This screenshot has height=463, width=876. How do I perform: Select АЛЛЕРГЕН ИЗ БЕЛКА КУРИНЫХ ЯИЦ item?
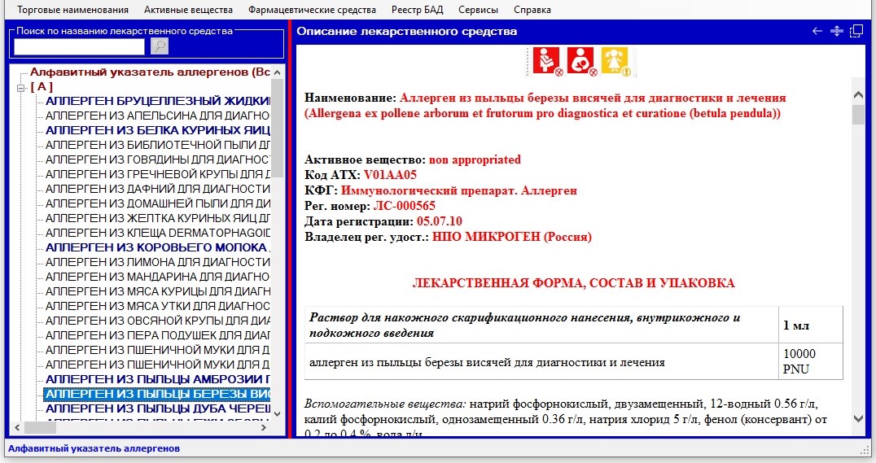tap(158, 130)
